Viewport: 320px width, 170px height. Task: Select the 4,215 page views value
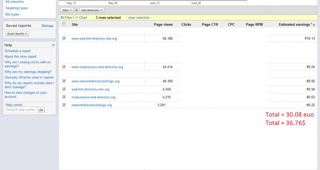point(167,97)
